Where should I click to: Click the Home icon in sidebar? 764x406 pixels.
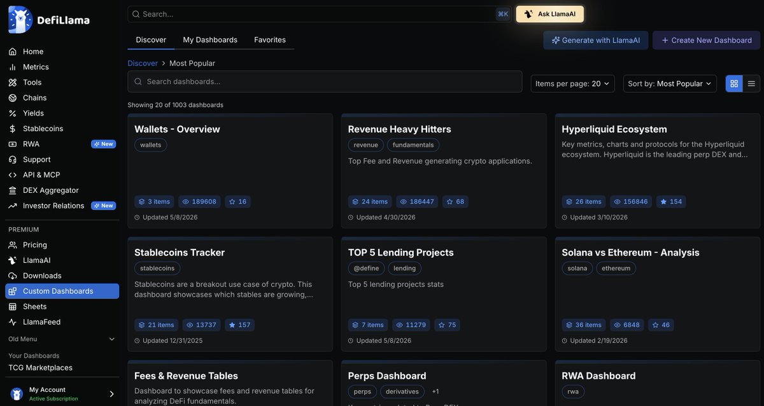click(x=13, y=52)
